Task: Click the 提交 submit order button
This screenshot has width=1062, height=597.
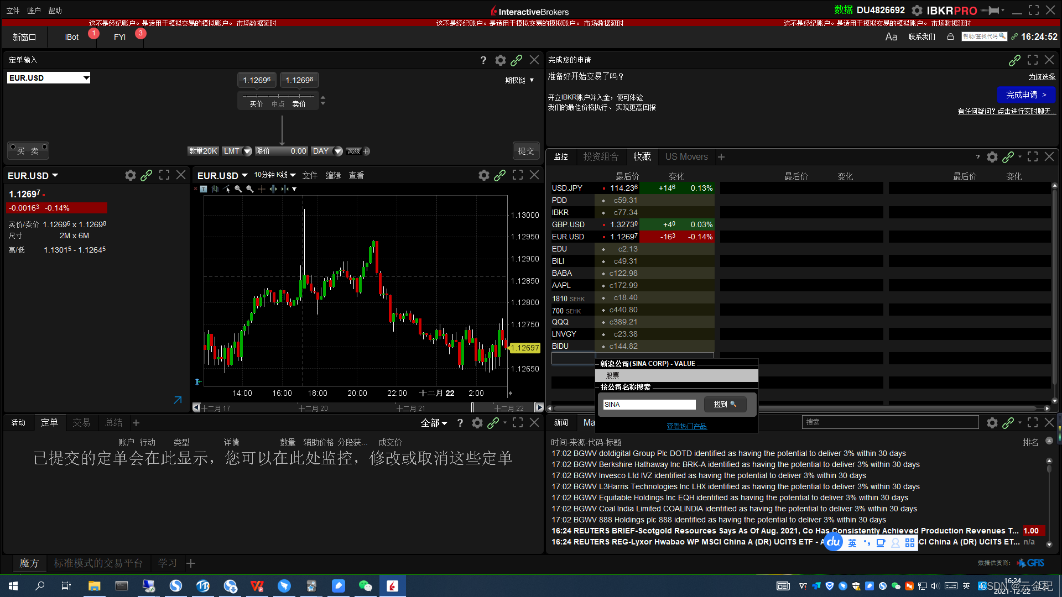Action: pos(525,151)
